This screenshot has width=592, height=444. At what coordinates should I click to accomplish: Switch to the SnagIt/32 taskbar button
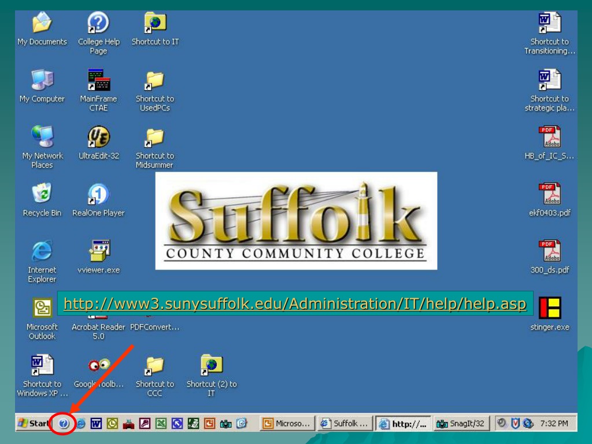coord(461,424)
